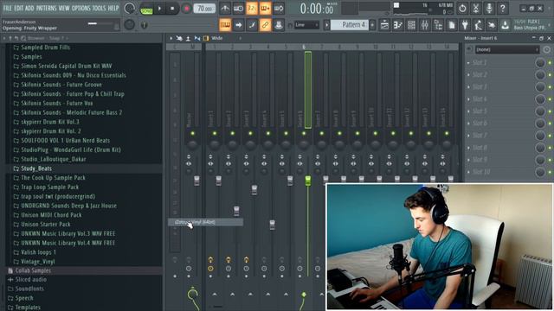Open the help question mark icon
Image resolution: width=554 pixels, height=311 pixels.
pos(502,8)
